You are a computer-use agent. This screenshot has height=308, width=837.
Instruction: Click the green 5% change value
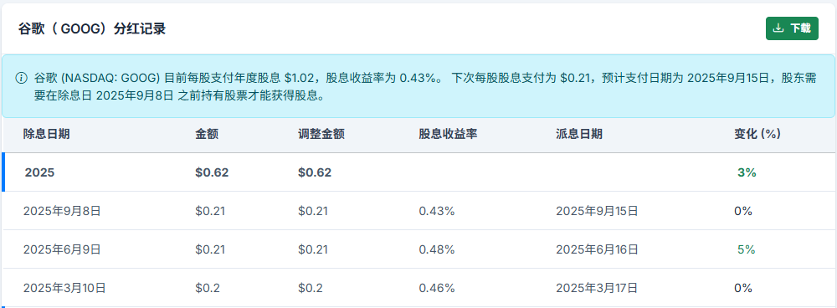tap(747, 249)
